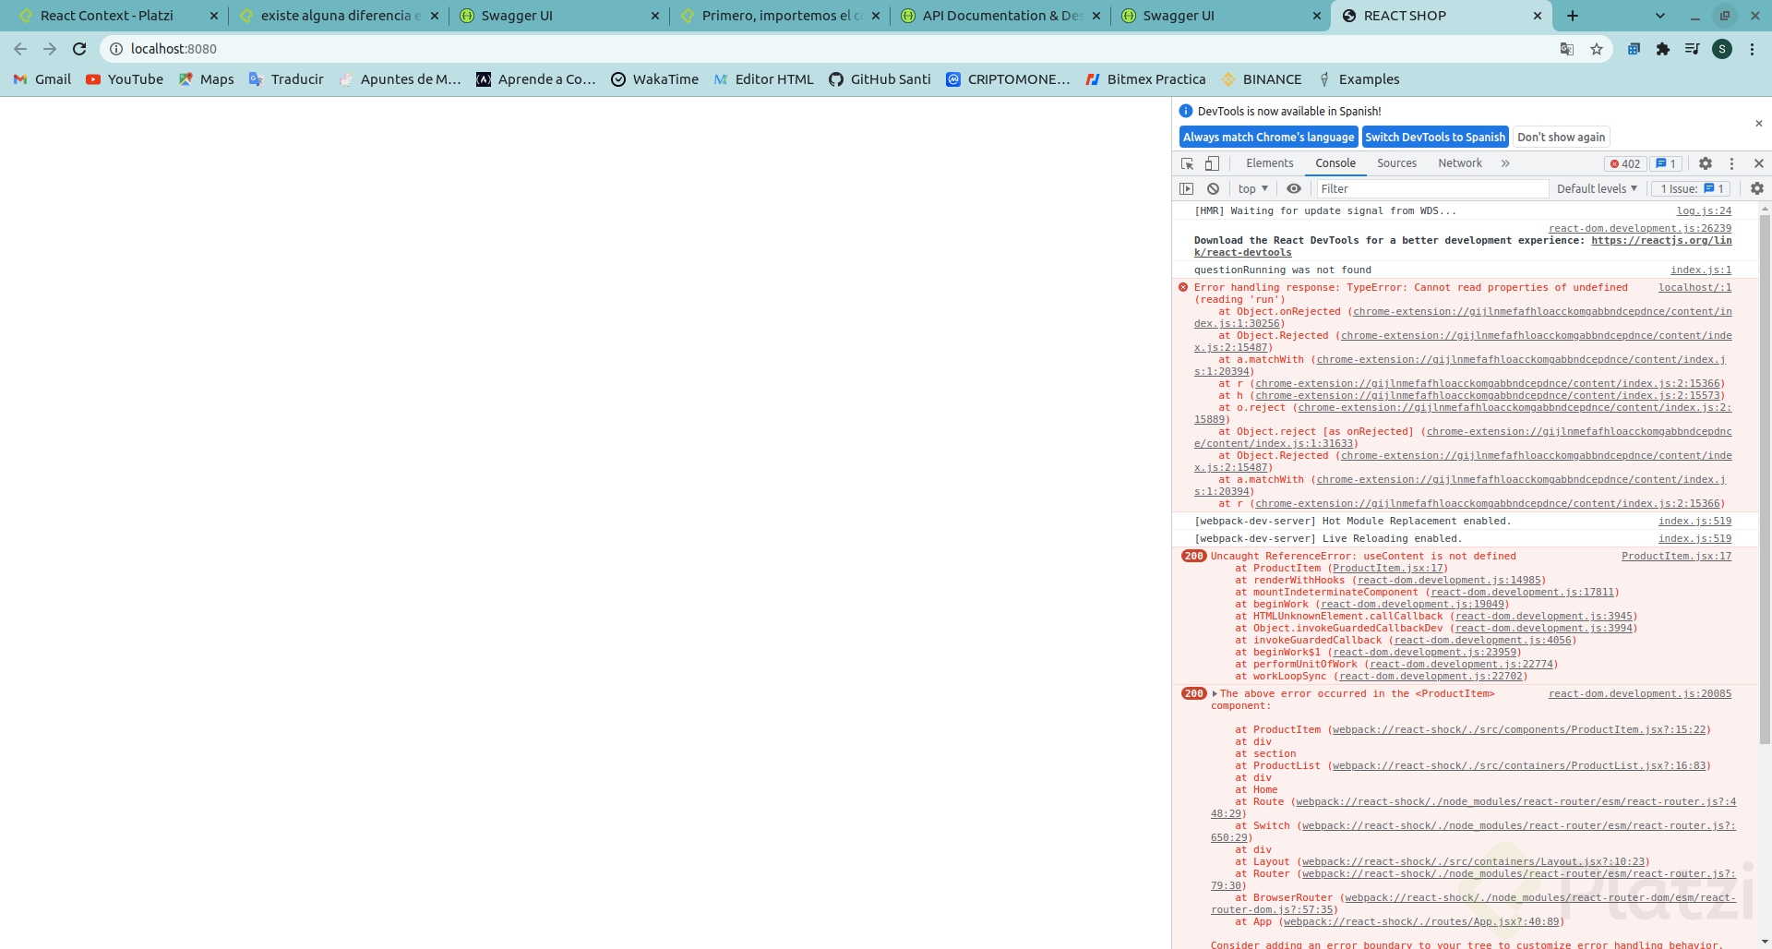1772x949 pixels.
Task: Open BINANCE bookmark
Action: [1261, 79]
